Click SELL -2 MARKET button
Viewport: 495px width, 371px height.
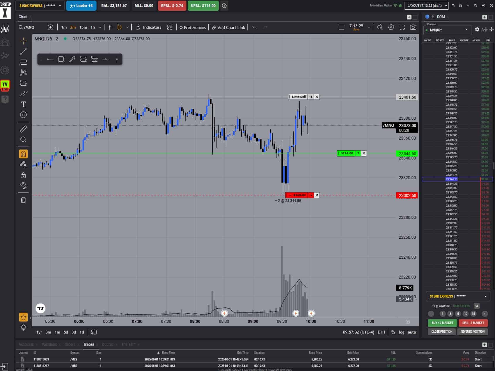tap(473, 323)
